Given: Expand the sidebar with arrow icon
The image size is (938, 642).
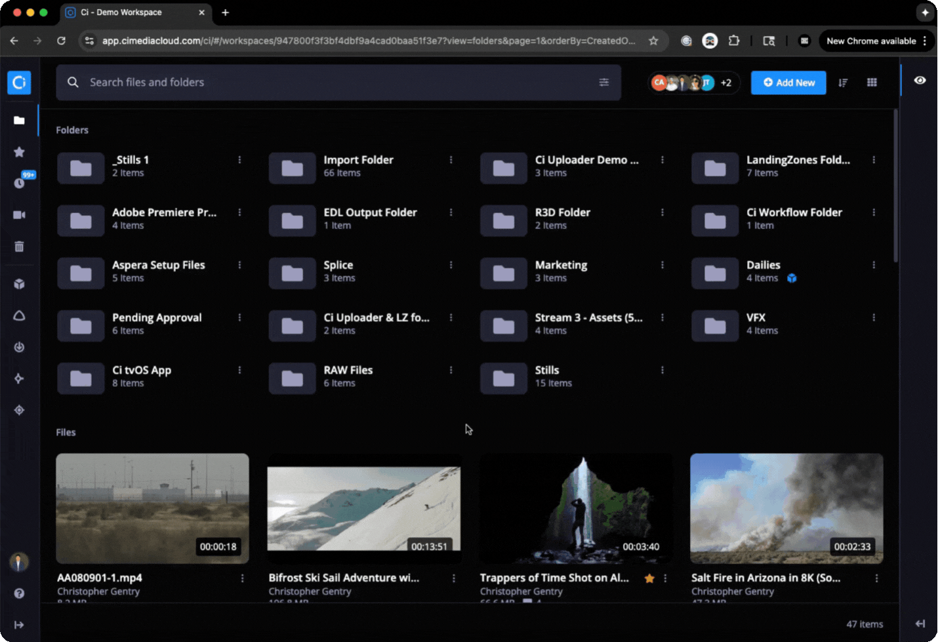Looking at the screenshot, I should pos(19,625).
